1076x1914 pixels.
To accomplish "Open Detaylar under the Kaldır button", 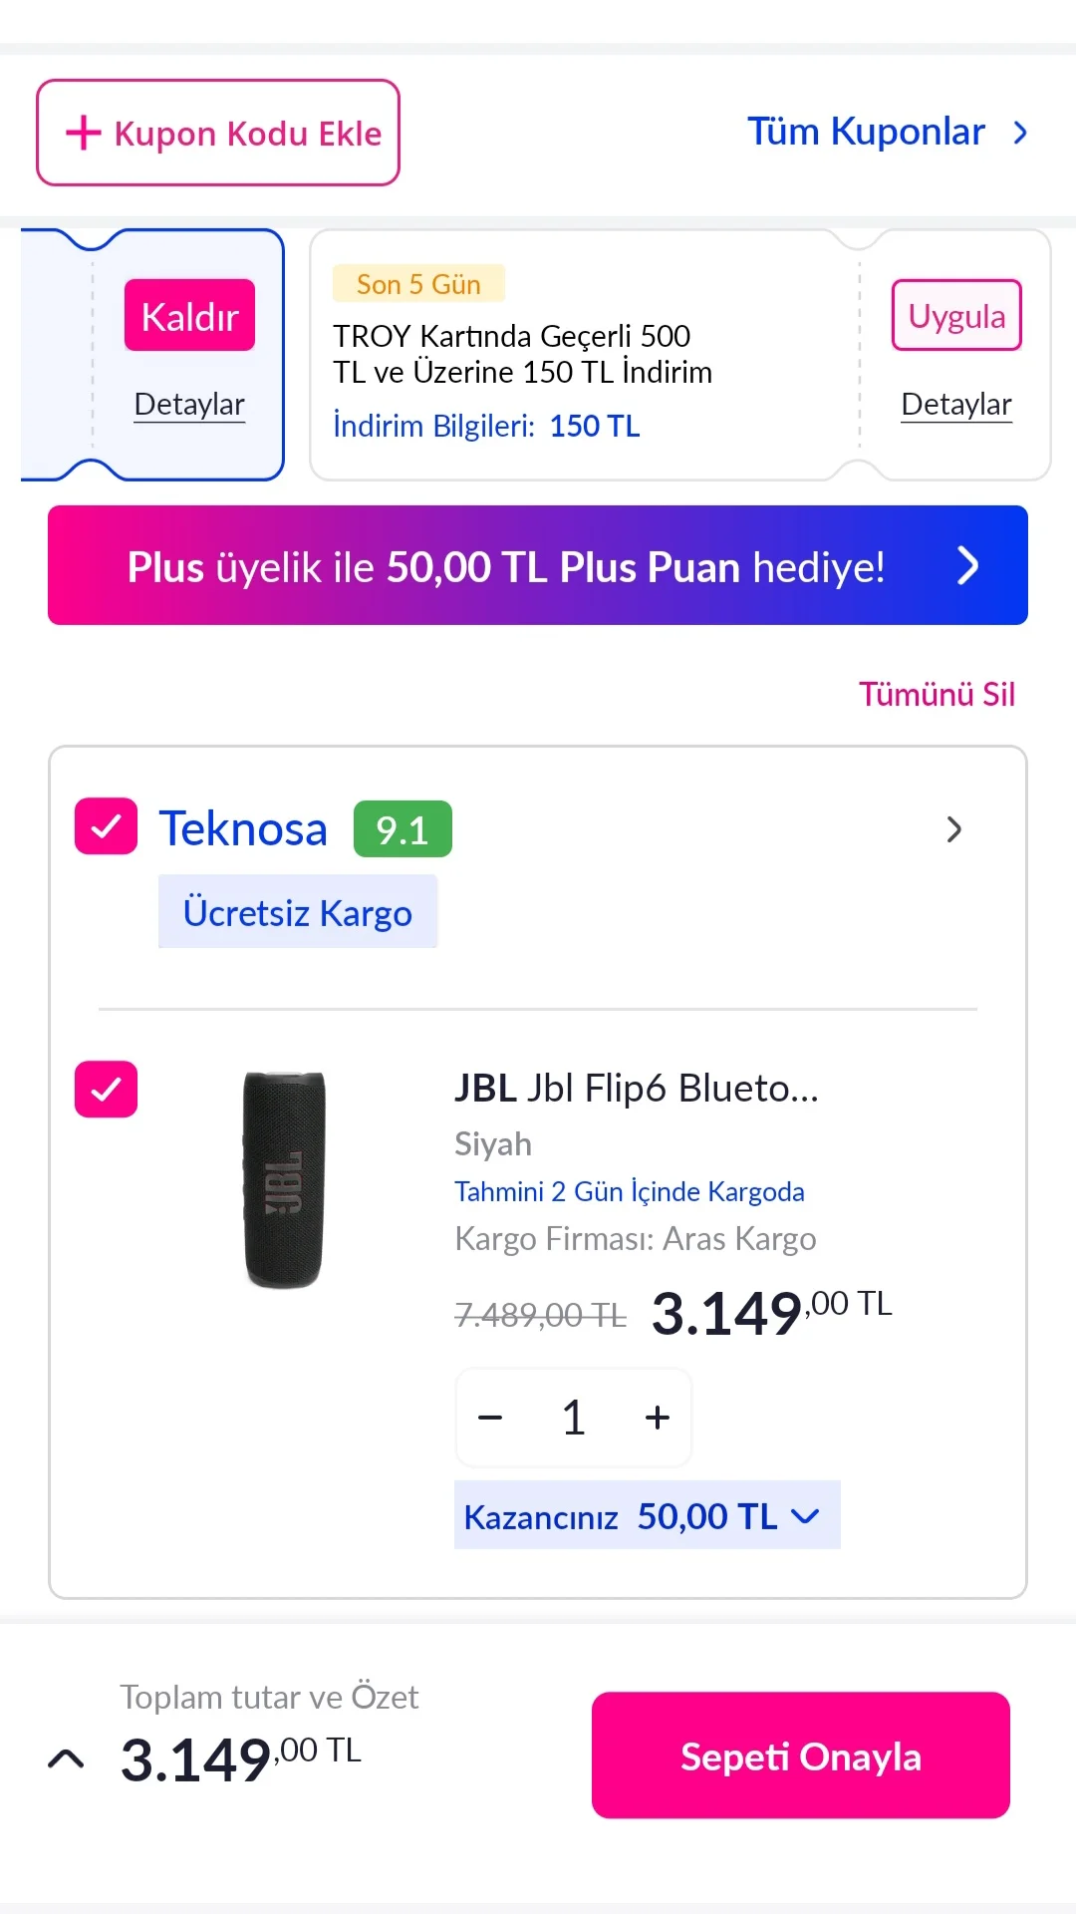I will click(x=189, y=405).
